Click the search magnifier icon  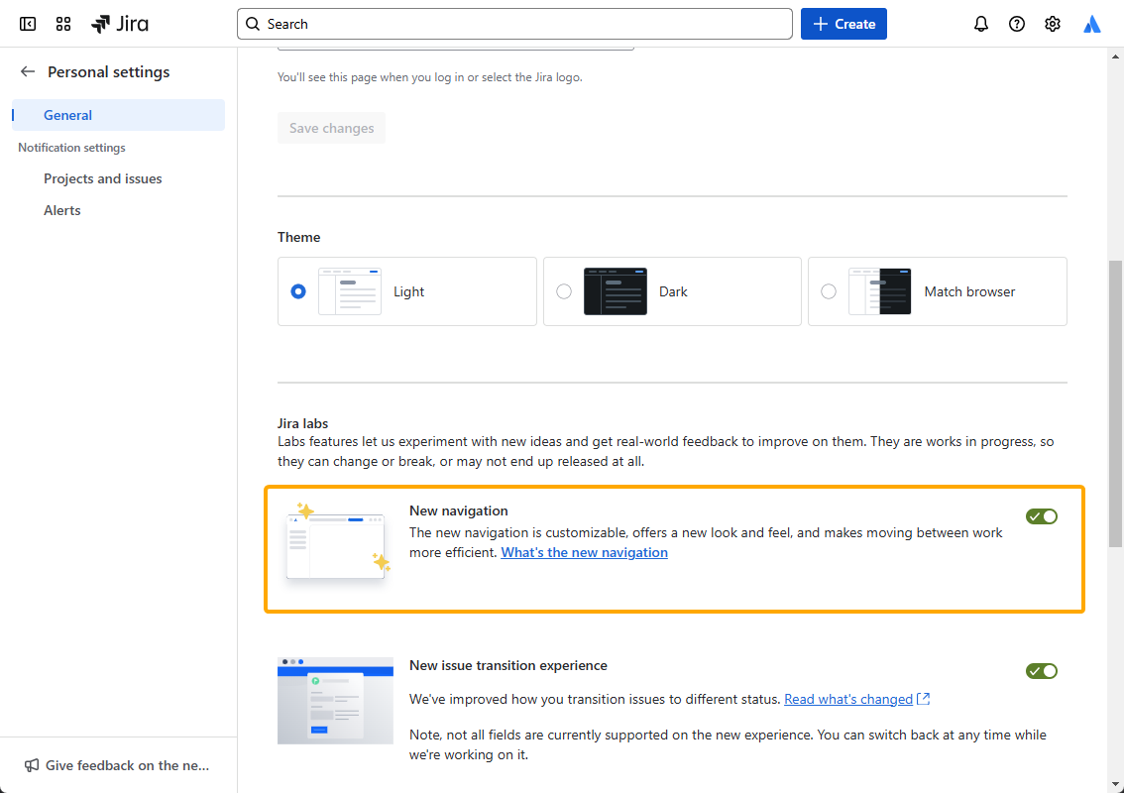(x=252, y=23)
